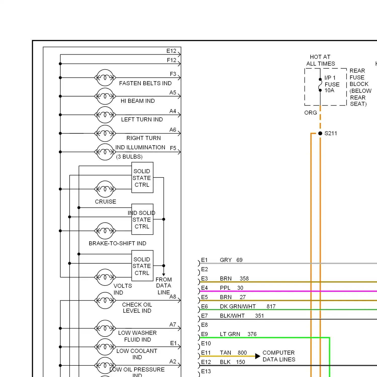Click the 'VOLTS IND' label
The image size is (377, 377).
[123, 289]
